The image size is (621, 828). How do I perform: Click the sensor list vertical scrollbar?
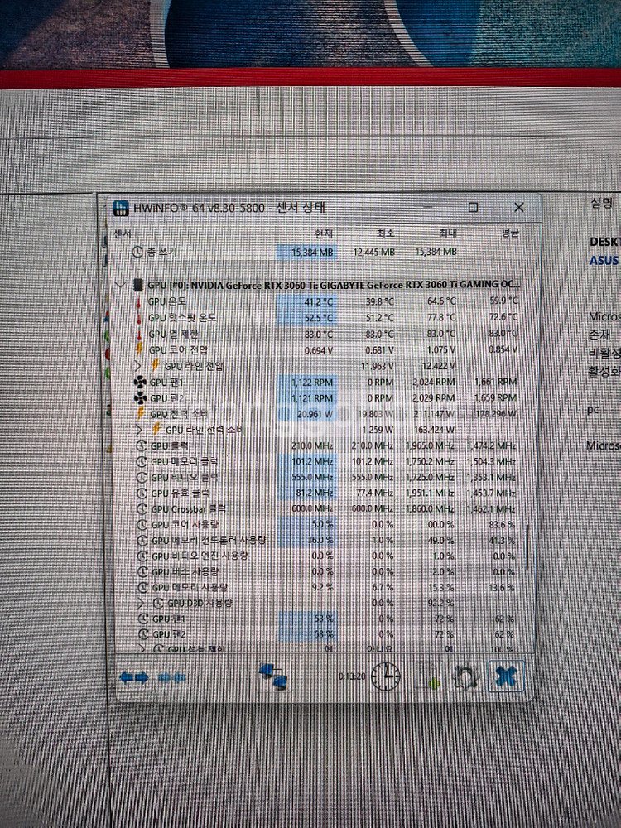click(x=528, y=546)
